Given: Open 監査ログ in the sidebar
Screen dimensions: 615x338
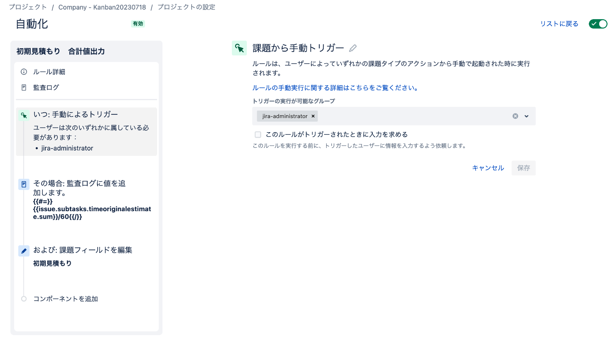Looking at the screenshot, I should point(46,88).
